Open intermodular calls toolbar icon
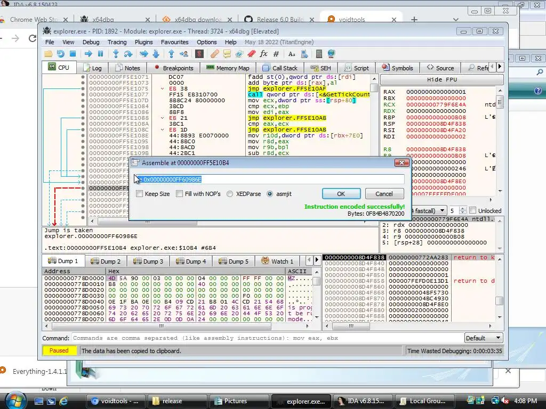546x409 pixels. pyautogui.click(x=304, y=54)
